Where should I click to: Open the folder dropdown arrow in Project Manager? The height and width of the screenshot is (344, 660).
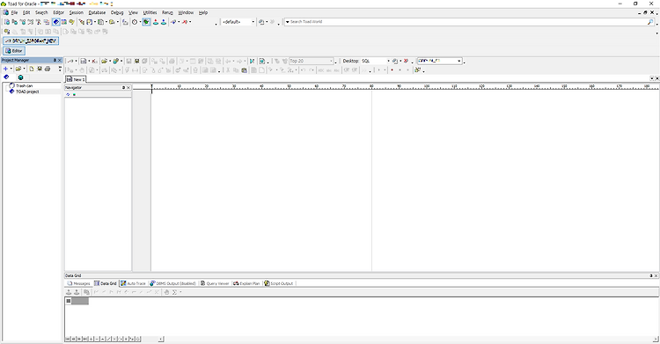point(24,69)
